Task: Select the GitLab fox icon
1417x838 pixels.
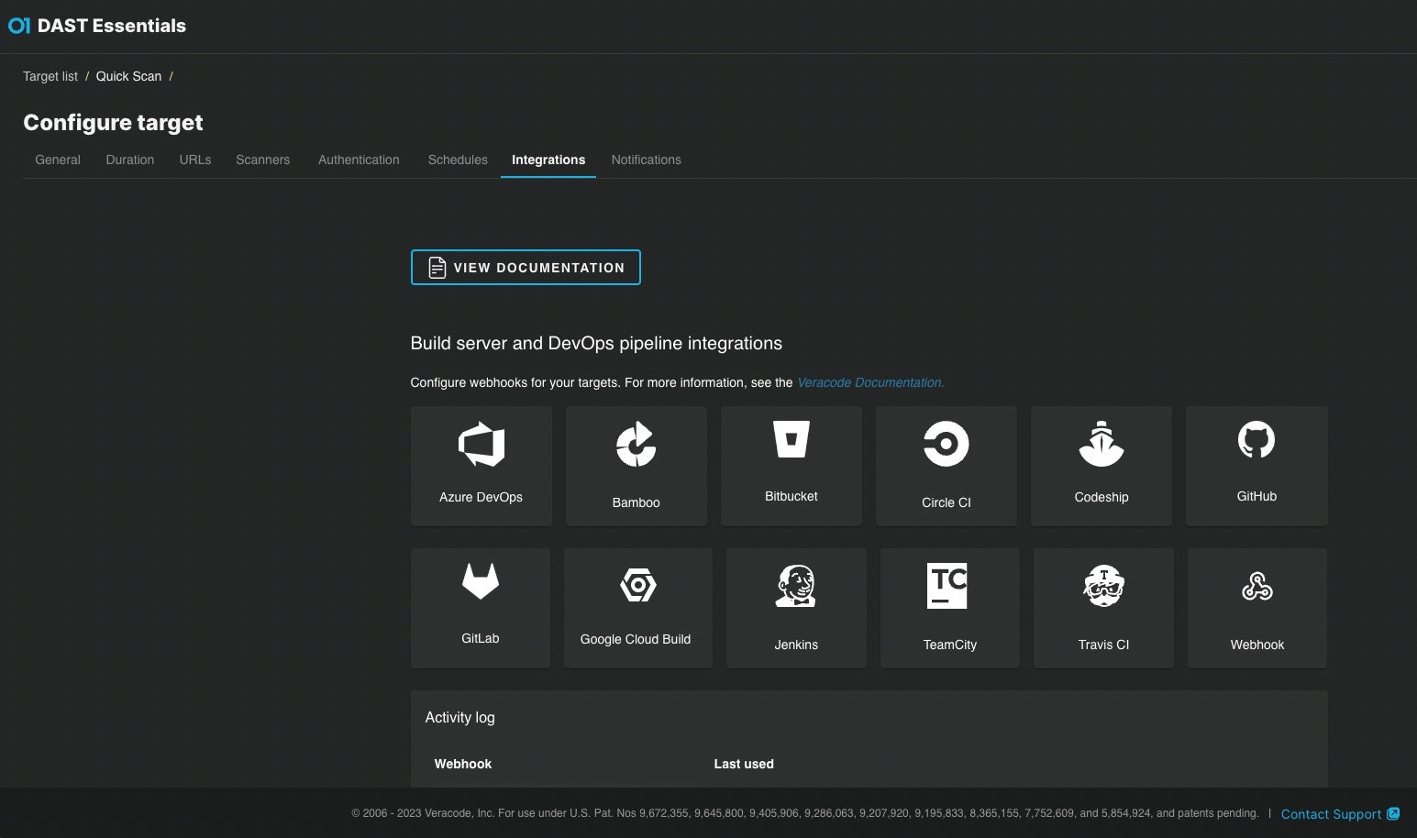Action: 481,581
